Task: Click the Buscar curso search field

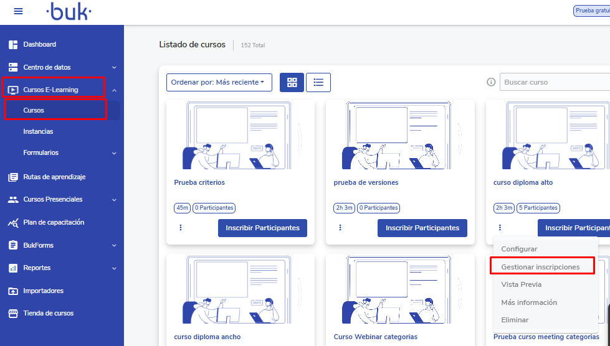Action: pyautogui.click(x=555, y=82)
